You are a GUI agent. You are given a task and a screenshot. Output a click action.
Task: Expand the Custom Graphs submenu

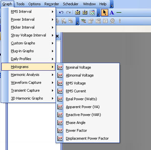click(x=28, y=43)
